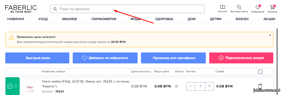Open the Корзина cart icon
Viewport: 283px width, 95px height.
272,7
